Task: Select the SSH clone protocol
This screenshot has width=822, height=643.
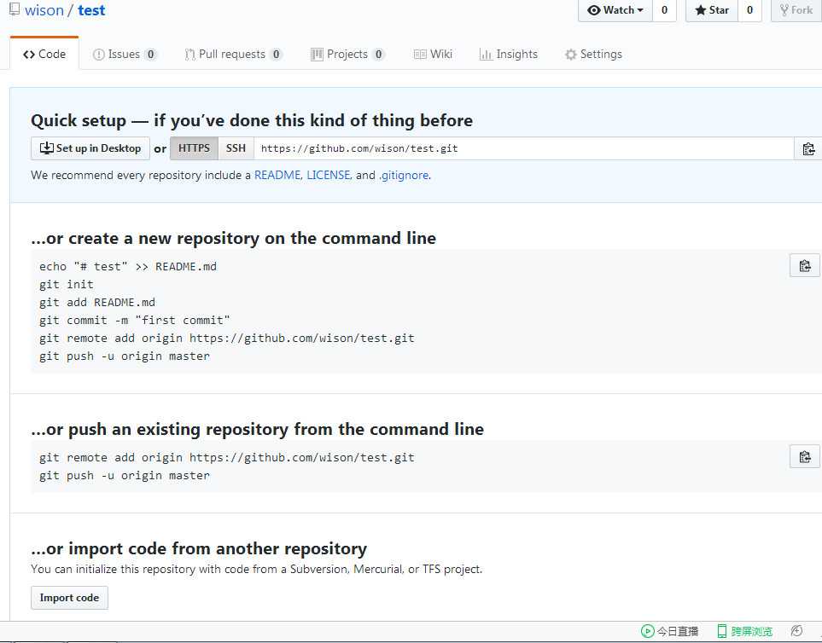Action: coord(236,148)
